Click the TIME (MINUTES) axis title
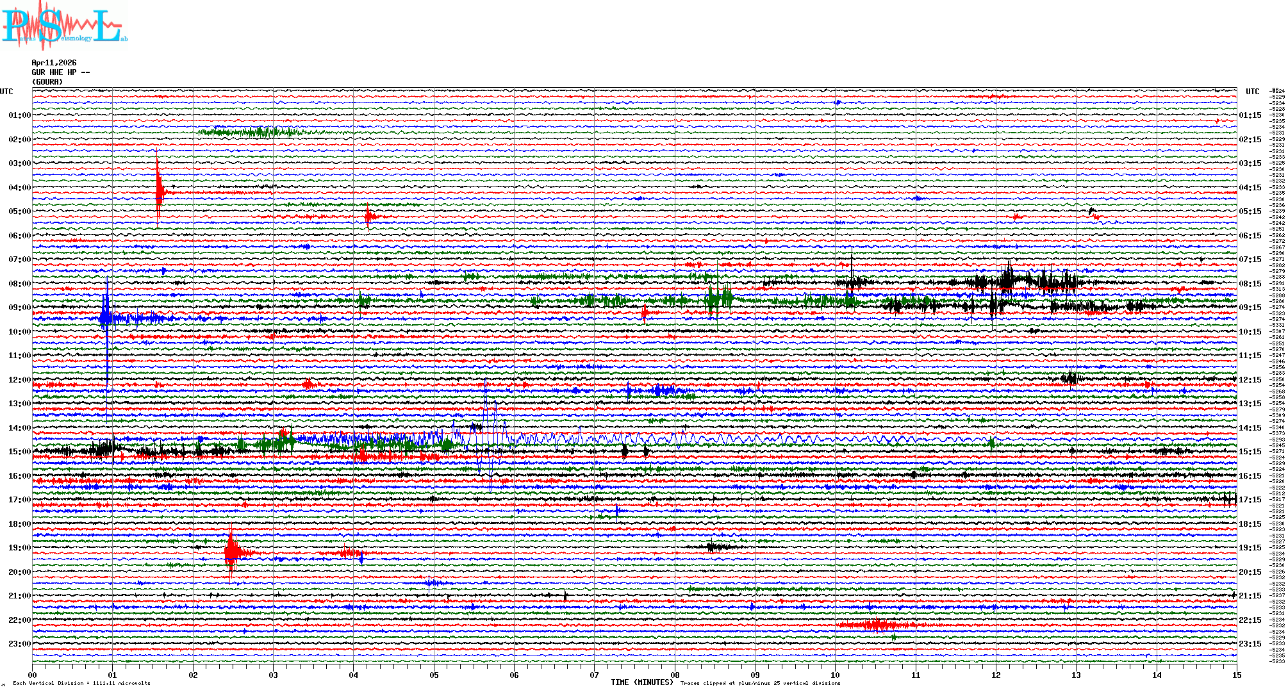 point(642,682)
